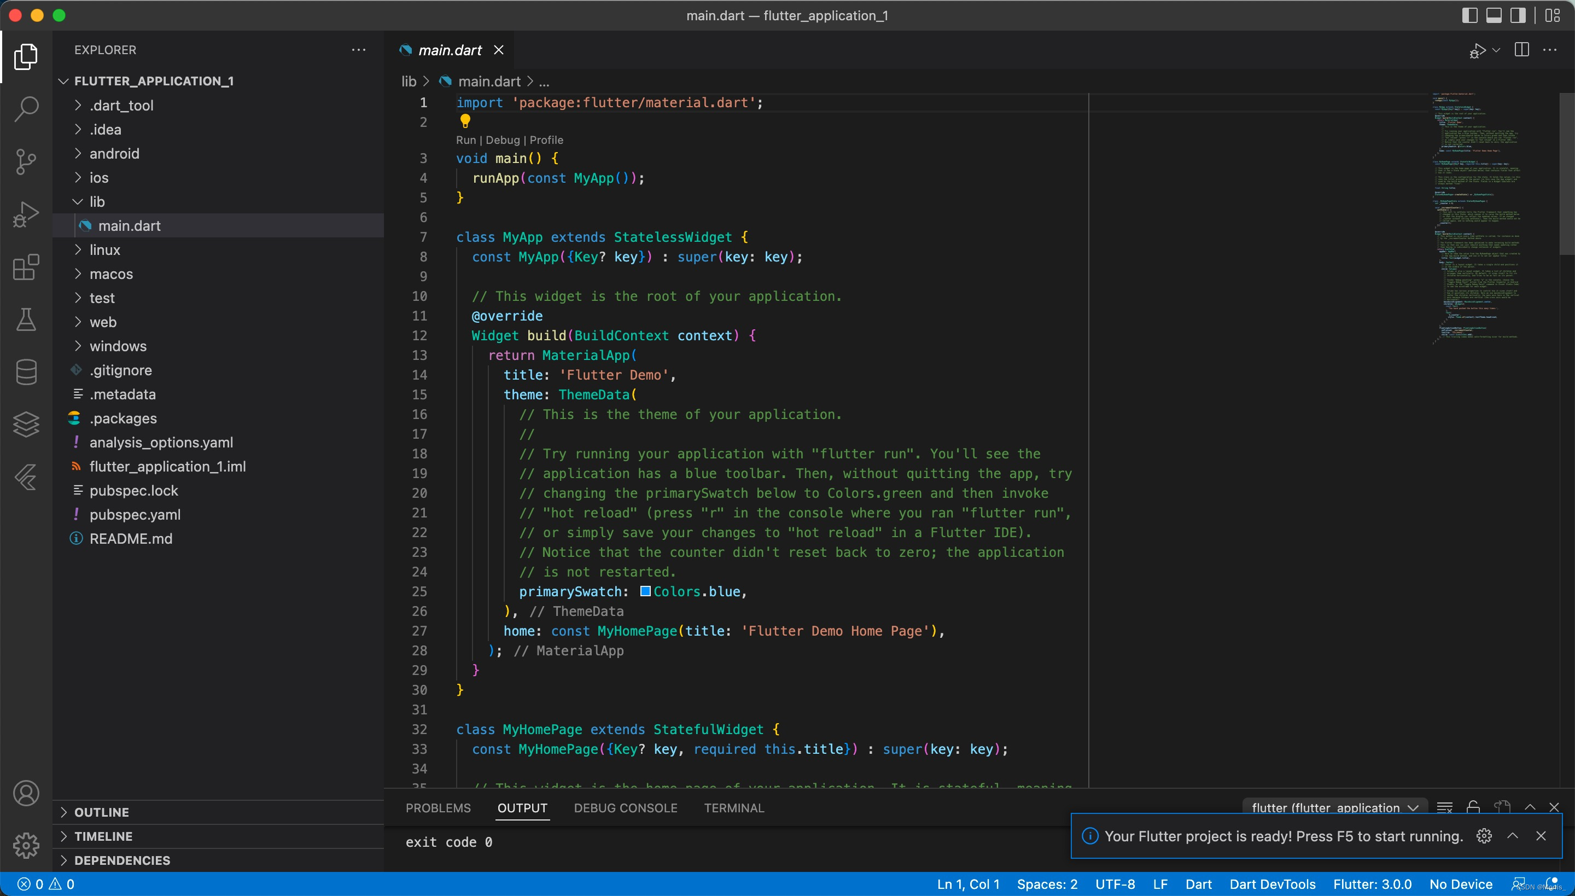Toggle primary side bar layout button
1575x896 pixels.
(1469, 15)
